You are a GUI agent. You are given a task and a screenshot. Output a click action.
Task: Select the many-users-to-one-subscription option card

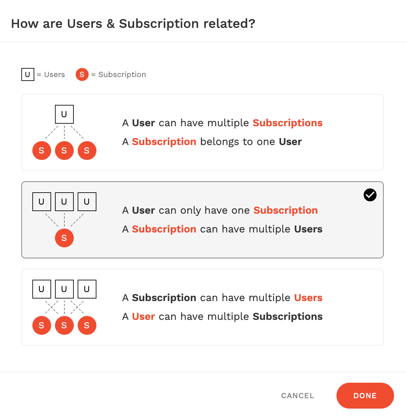click(x=203, y=220)
